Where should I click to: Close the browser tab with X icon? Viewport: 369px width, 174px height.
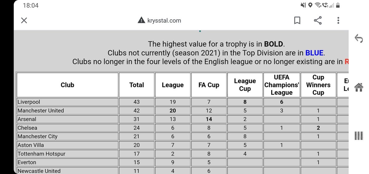24,21
